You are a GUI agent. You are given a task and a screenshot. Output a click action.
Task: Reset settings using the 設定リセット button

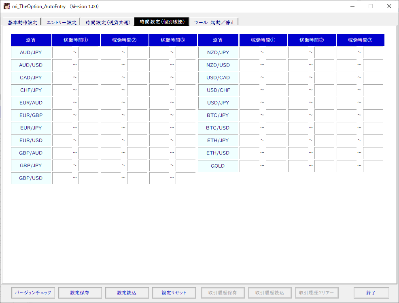click(174, 292)
